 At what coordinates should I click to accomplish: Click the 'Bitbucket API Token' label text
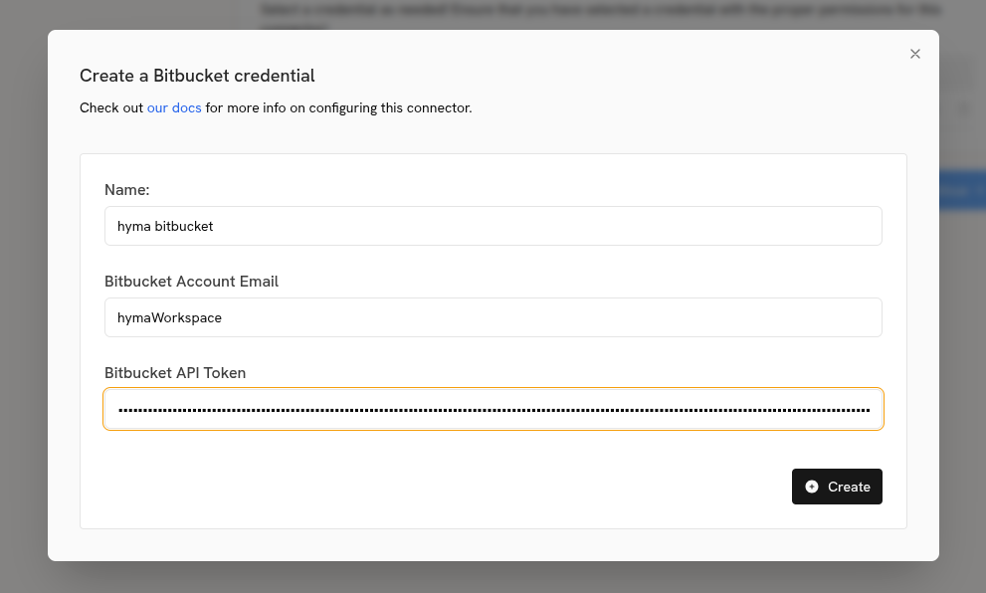[175, 372]
